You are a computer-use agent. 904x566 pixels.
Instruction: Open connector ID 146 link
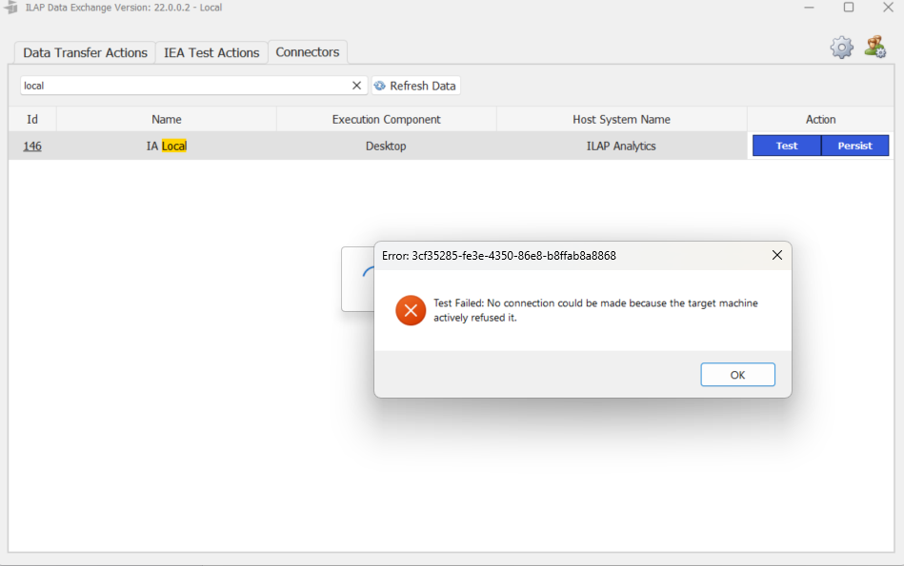tap(32, 146)
